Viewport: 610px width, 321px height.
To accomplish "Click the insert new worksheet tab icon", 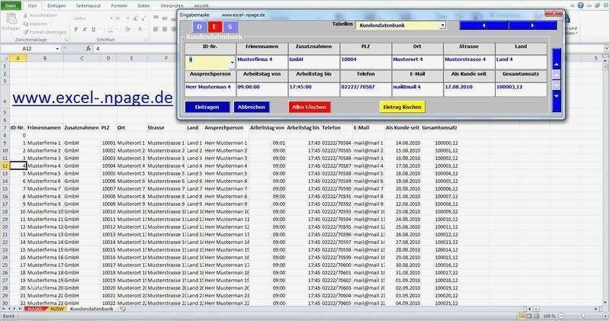I will pos(123,309).
